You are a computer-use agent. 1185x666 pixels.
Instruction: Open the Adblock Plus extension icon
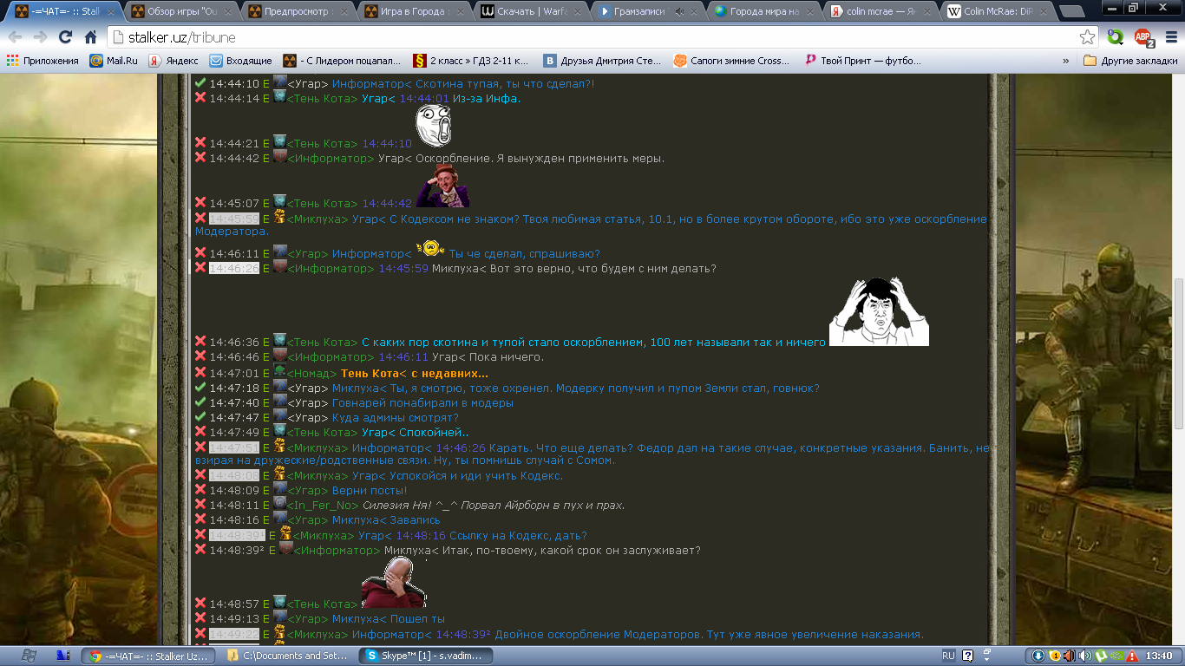(1143, 37)
